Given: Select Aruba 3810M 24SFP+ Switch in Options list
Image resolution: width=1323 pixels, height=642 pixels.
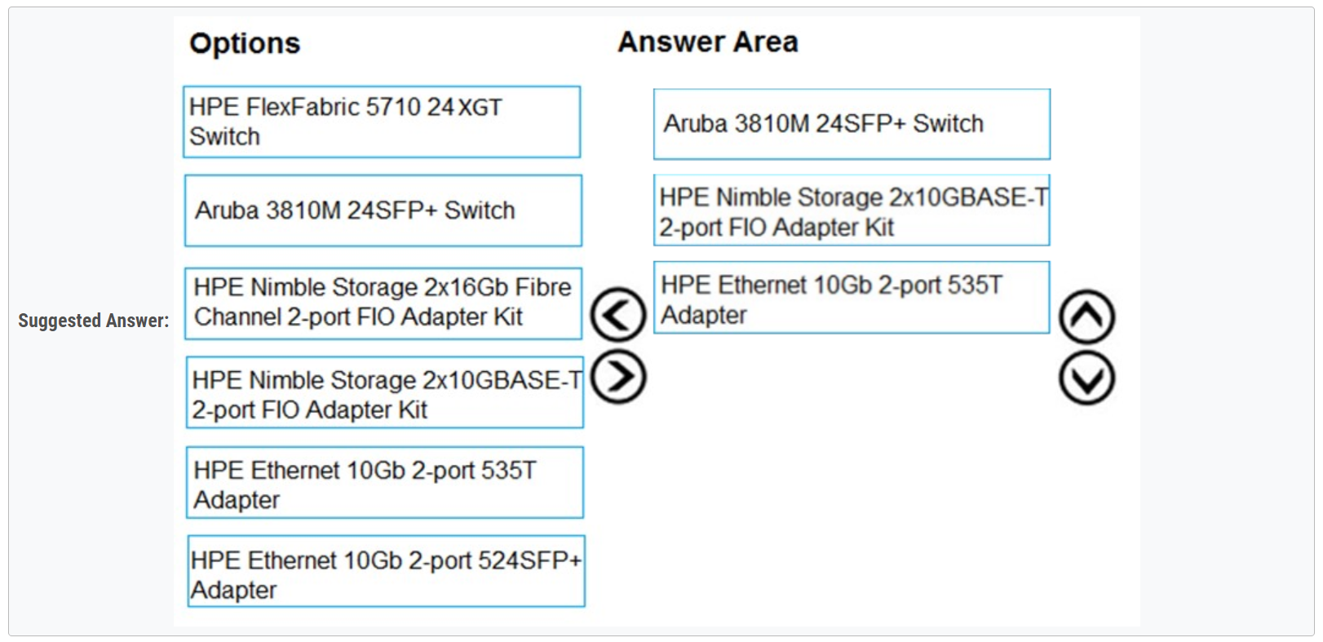Looking at the screenshot, I should [383, 210].
